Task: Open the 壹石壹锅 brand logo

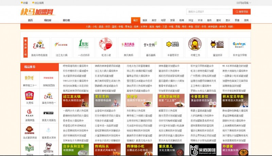Action: pyautogui.click(x=151, y=45)
